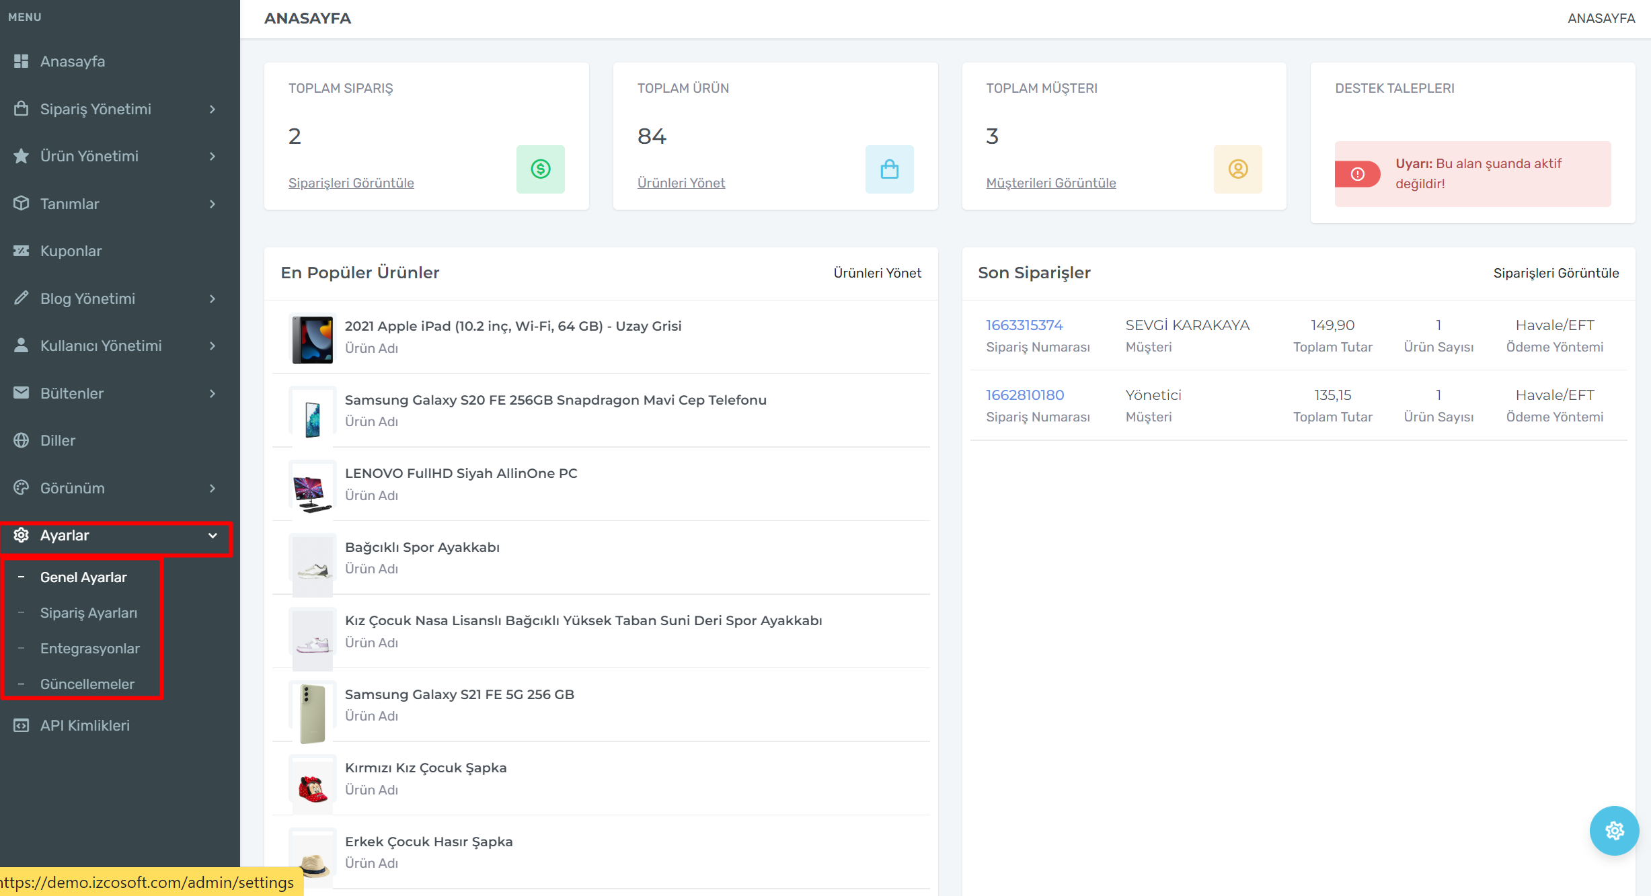The height and width of the screenshot is (896, 1651).
Task: Click the green dollar orders icon
Action: click(x=540, y=169)
